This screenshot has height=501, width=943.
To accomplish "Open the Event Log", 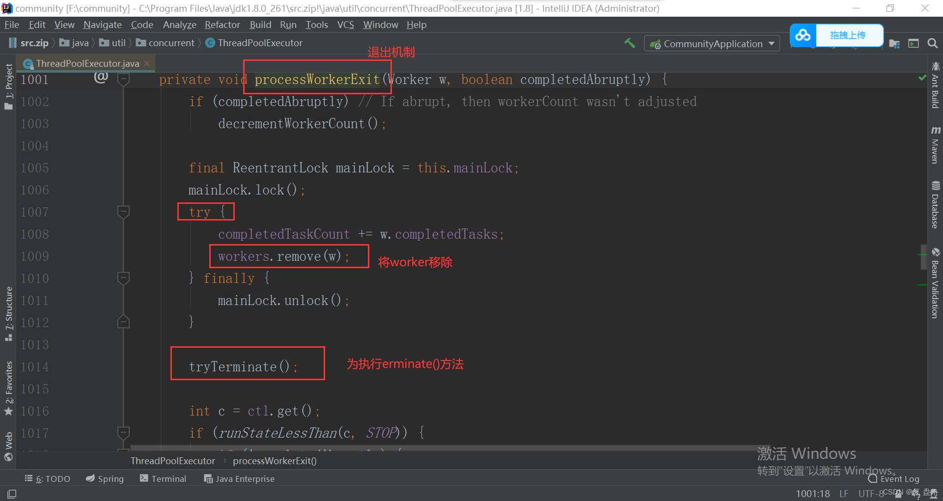I will [894, 479].
